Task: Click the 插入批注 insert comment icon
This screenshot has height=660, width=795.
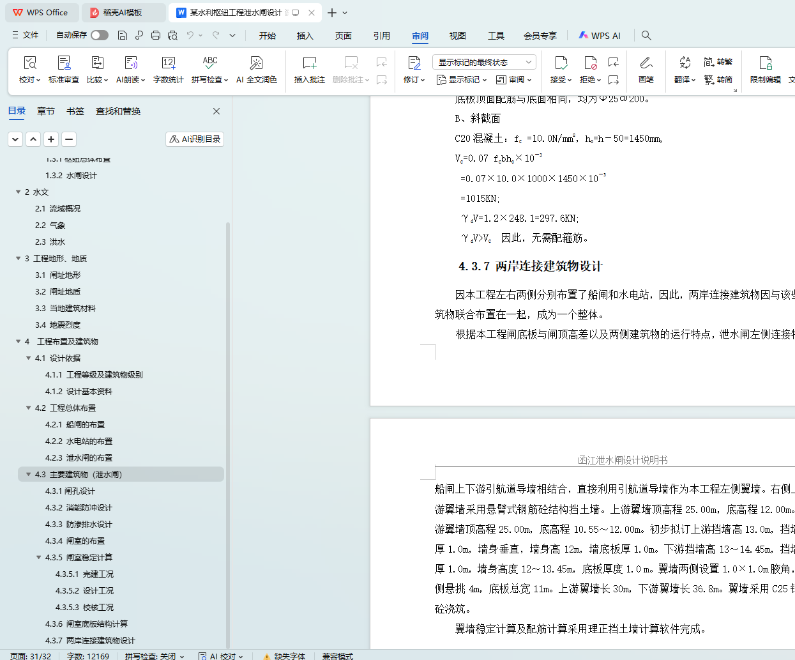Action: point(309,69)
